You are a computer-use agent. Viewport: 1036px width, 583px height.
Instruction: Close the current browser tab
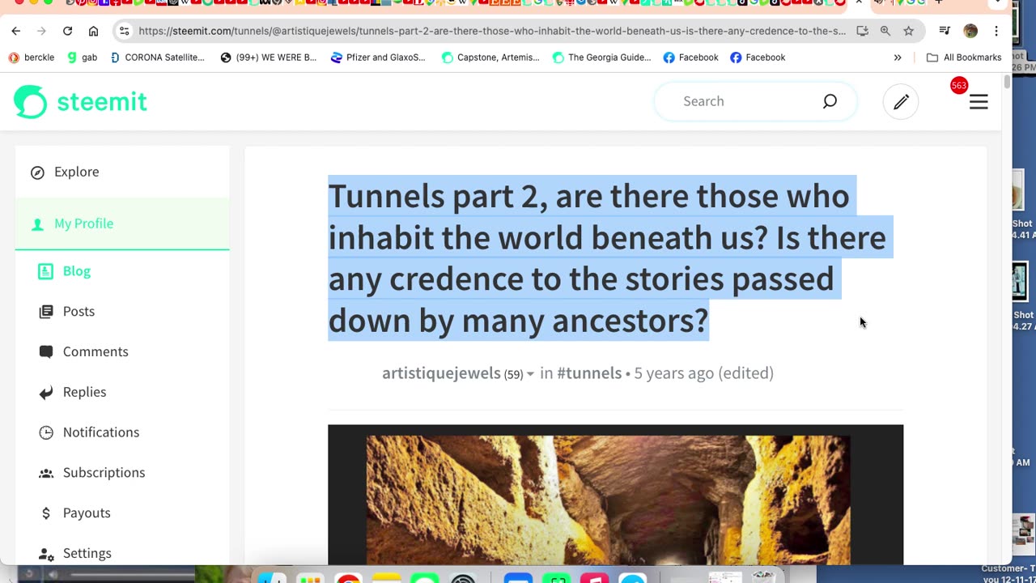[859, 2]
